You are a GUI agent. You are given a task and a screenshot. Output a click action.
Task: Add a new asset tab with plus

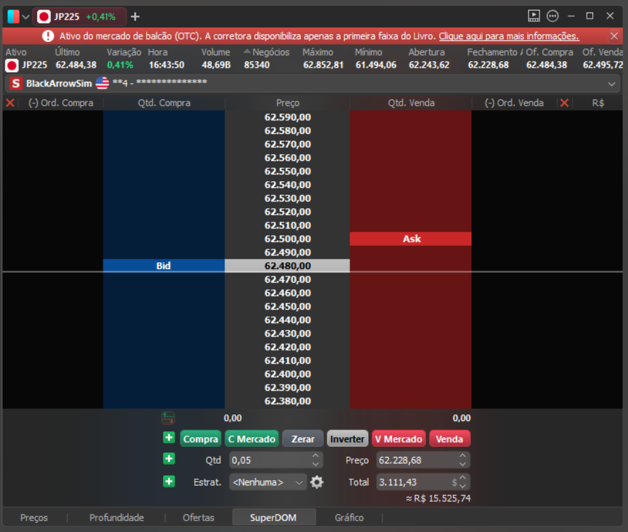(x=135, y=16)
